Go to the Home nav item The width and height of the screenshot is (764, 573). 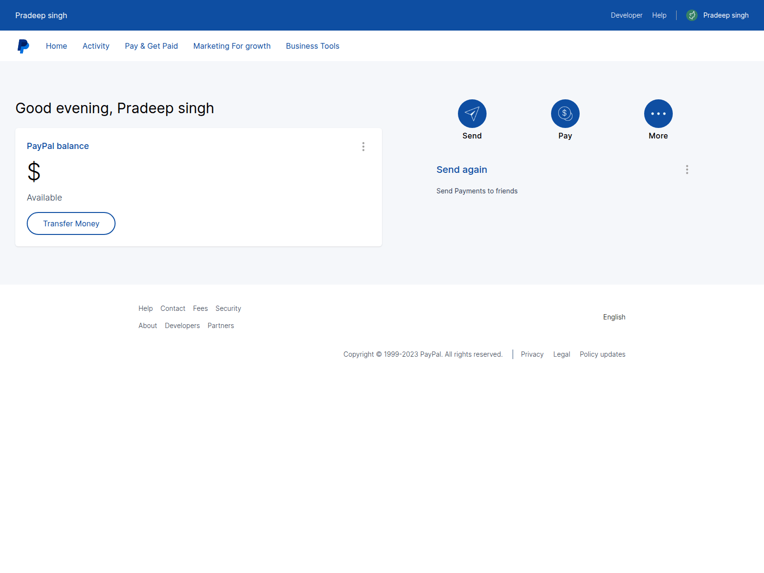[56, 46]
